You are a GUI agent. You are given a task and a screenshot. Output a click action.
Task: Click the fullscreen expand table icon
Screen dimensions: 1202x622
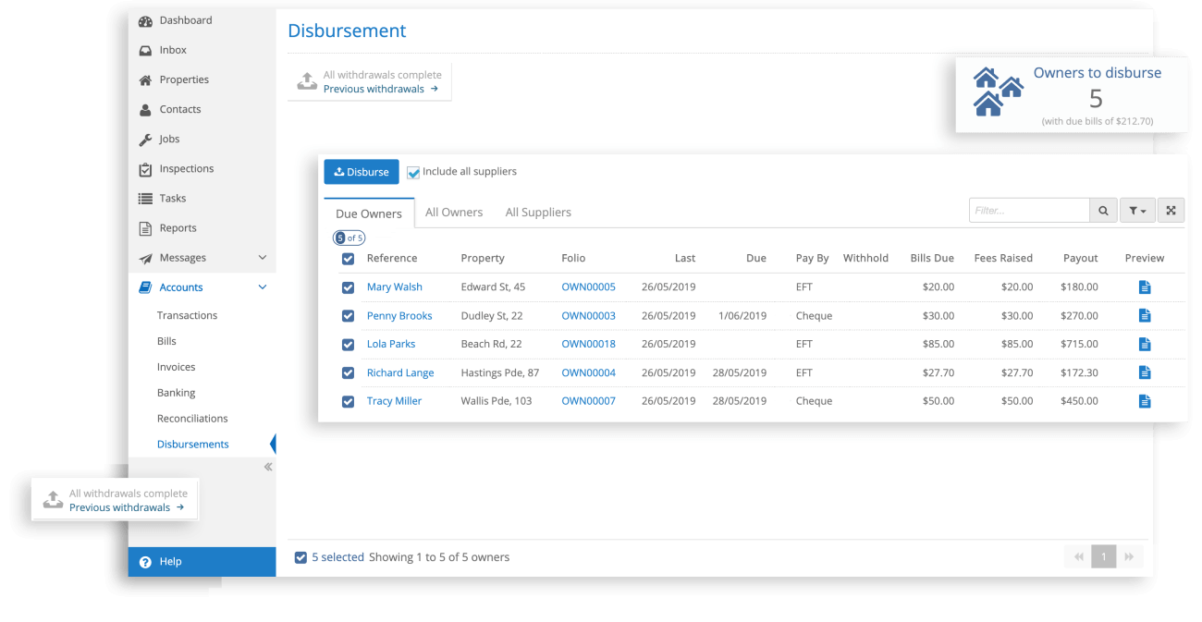(x=1171, y=211)
